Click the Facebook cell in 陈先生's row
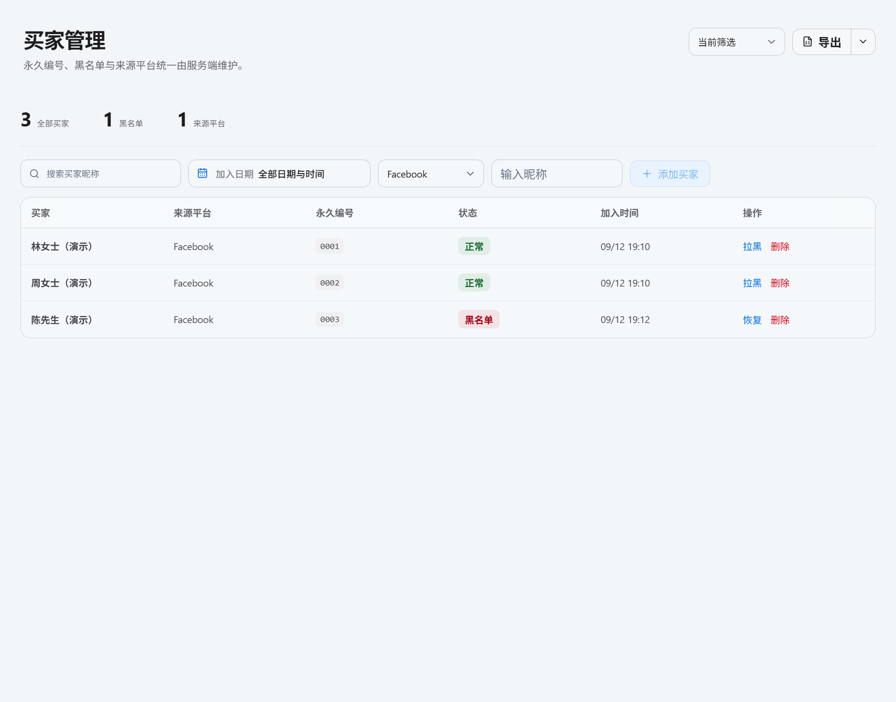 tap(194, 320)
